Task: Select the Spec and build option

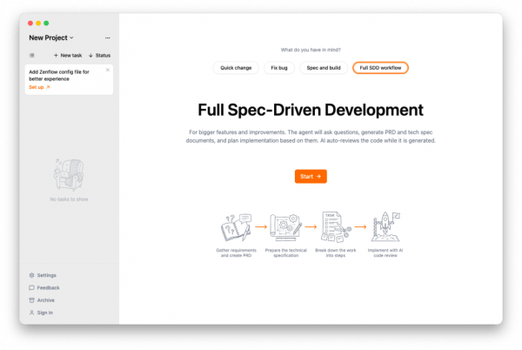Action: (324, 68)
